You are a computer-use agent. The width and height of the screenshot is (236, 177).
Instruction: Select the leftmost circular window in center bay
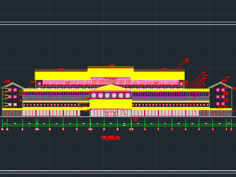click(x=94, y=96)
